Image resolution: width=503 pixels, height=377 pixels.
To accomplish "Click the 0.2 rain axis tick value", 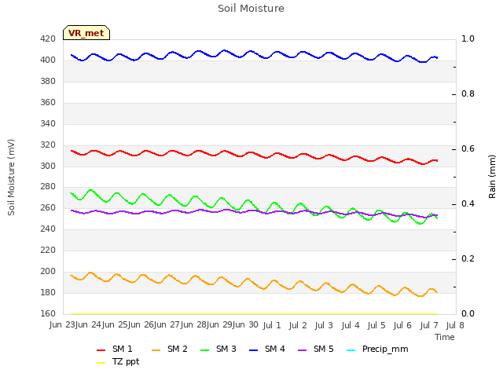I will [468, 258].
